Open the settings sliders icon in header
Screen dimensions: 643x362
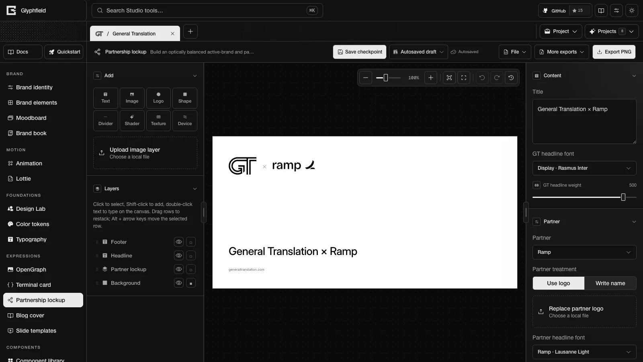(x=616, y=10)
